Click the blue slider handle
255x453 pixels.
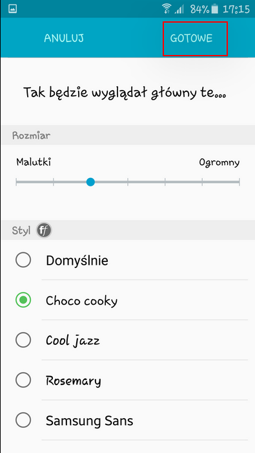click(90, 182)
